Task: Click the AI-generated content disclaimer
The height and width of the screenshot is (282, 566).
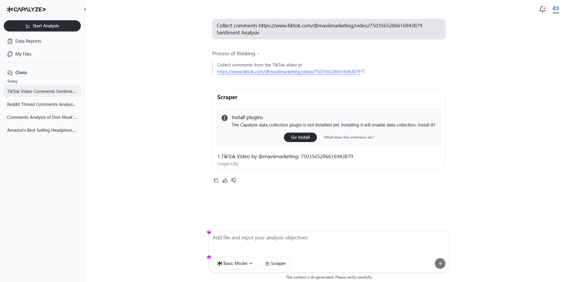Action: (x=329, y=277)
